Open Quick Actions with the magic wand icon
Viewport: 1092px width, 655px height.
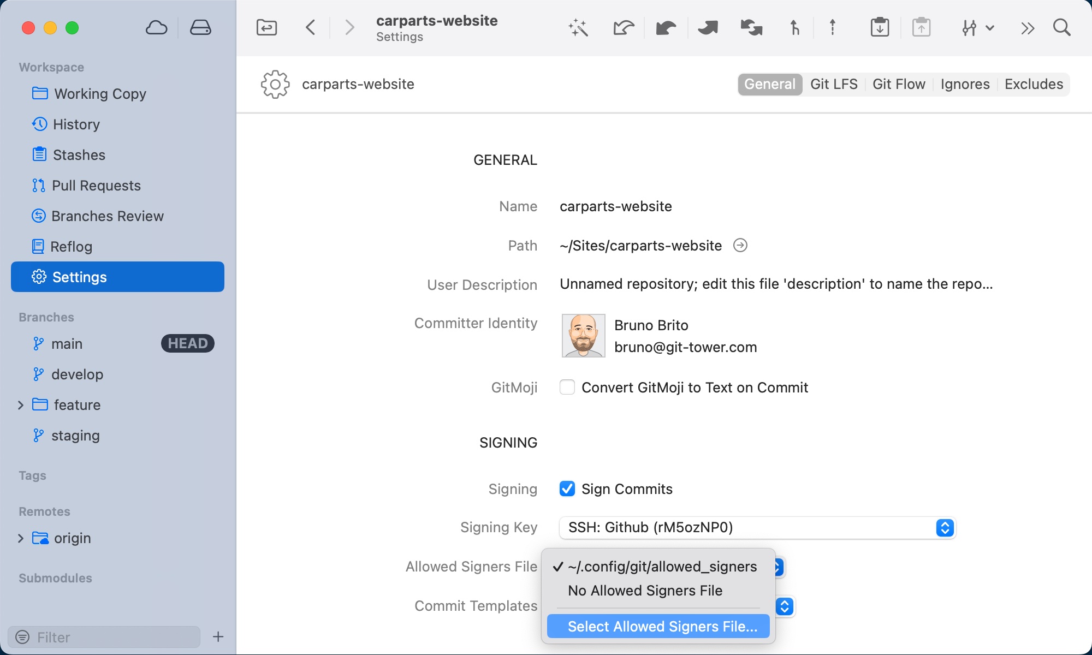(578, 27)
